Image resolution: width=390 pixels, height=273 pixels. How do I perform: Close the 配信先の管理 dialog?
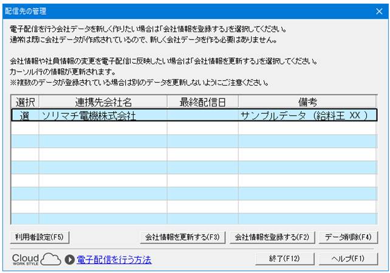tap(379, 11)
